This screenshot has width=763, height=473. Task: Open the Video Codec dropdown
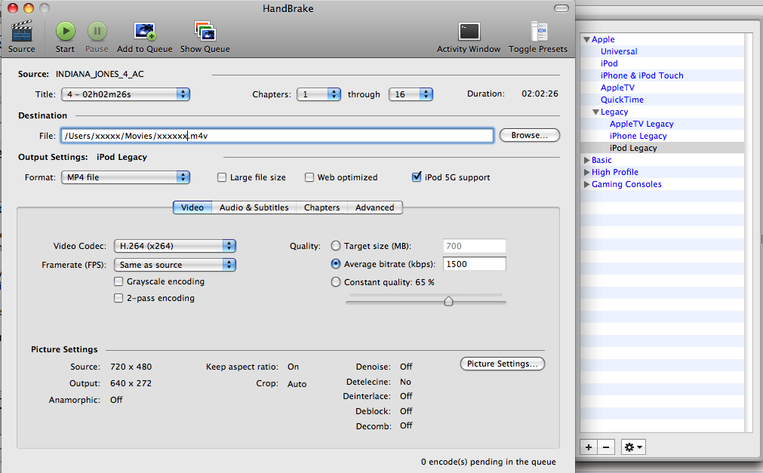coord(174,246)
